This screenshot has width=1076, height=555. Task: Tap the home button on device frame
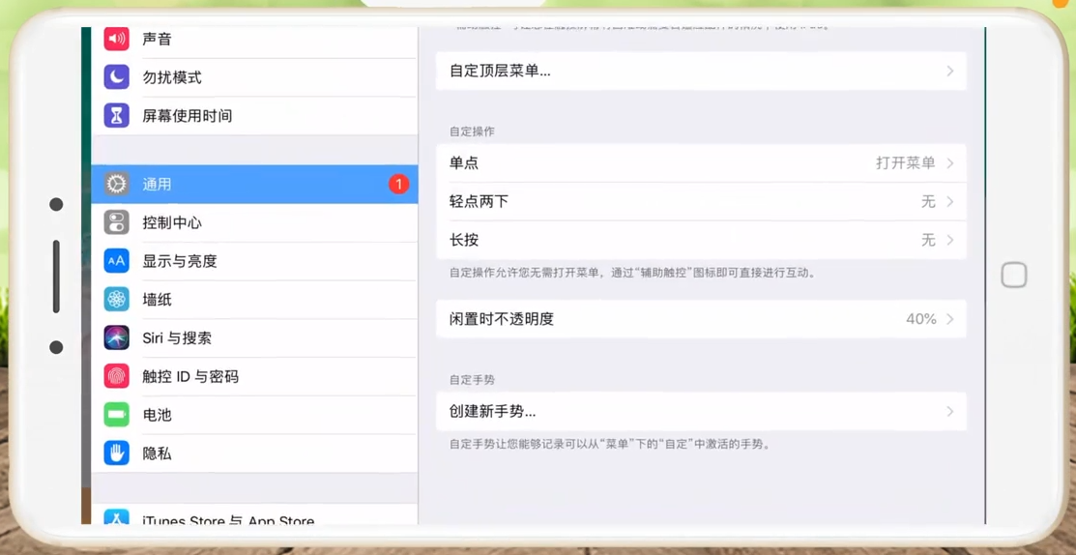(x=1014, y=276)
